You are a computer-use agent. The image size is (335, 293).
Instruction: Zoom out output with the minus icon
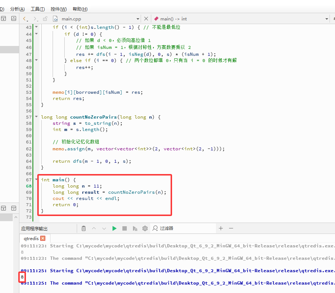[231, 228]
